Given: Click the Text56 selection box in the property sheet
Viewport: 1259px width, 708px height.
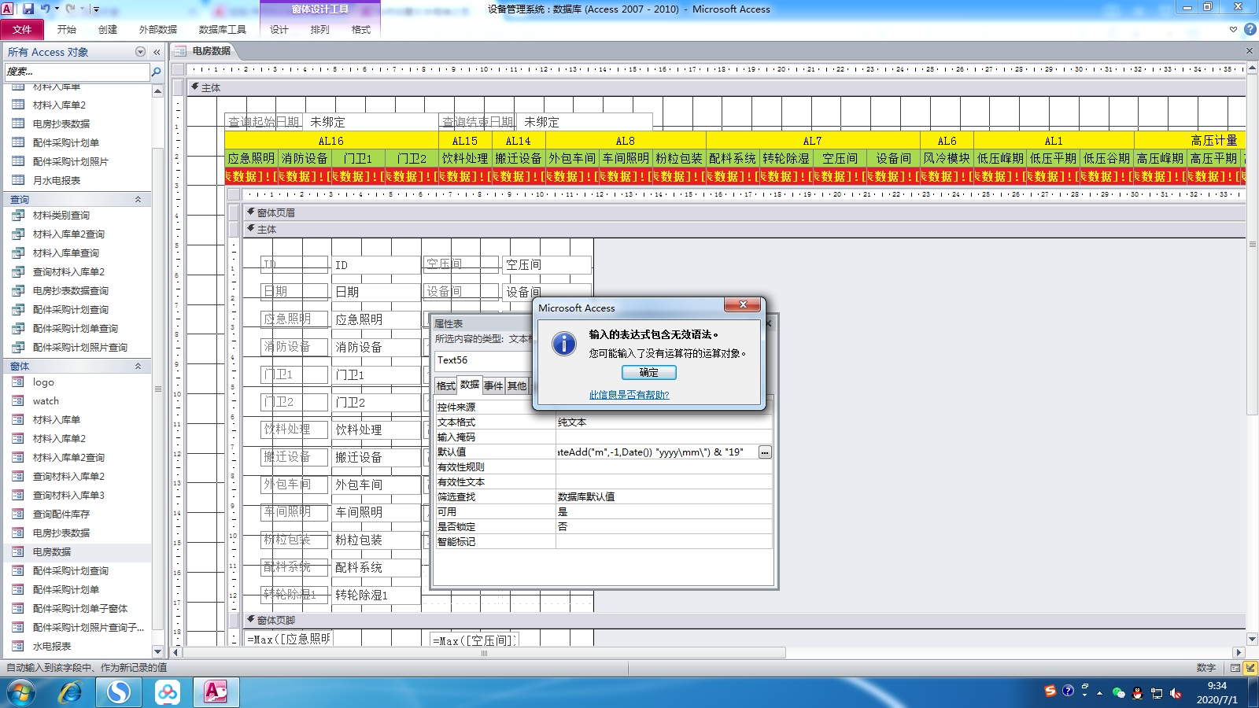Looking at the screenshot, I should (x=484, y=360).
